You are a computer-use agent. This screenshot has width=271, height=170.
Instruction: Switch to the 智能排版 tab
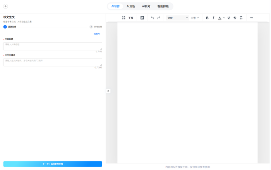(163, 6)
